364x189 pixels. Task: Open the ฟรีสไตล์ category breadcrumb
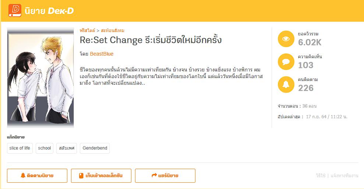87,31
